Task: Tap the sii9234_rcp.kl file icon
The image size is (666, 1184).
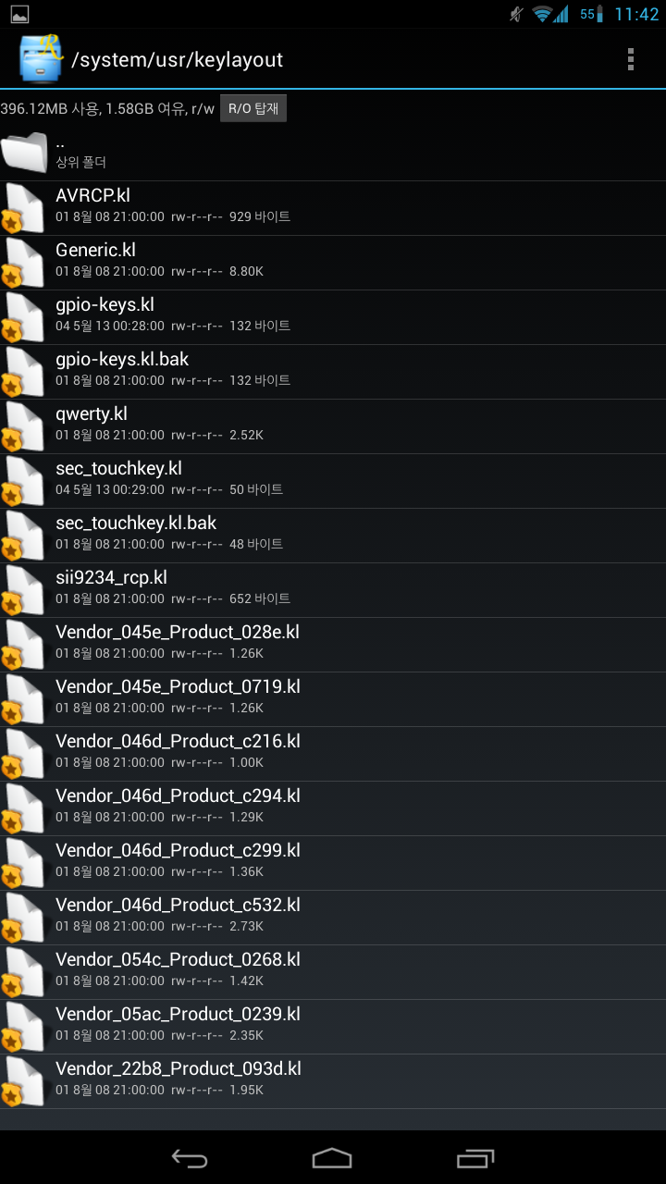Action: click(x=24, y=589)
